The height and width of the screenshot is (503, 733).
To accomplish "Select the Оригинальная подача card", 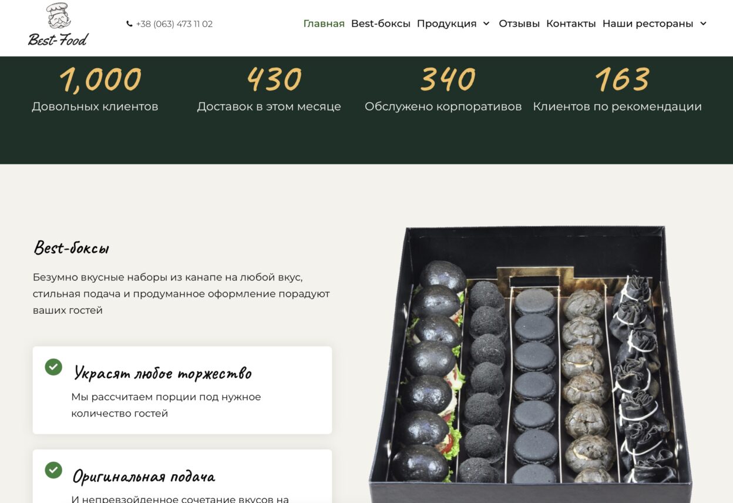I will (x=182, y=477).
